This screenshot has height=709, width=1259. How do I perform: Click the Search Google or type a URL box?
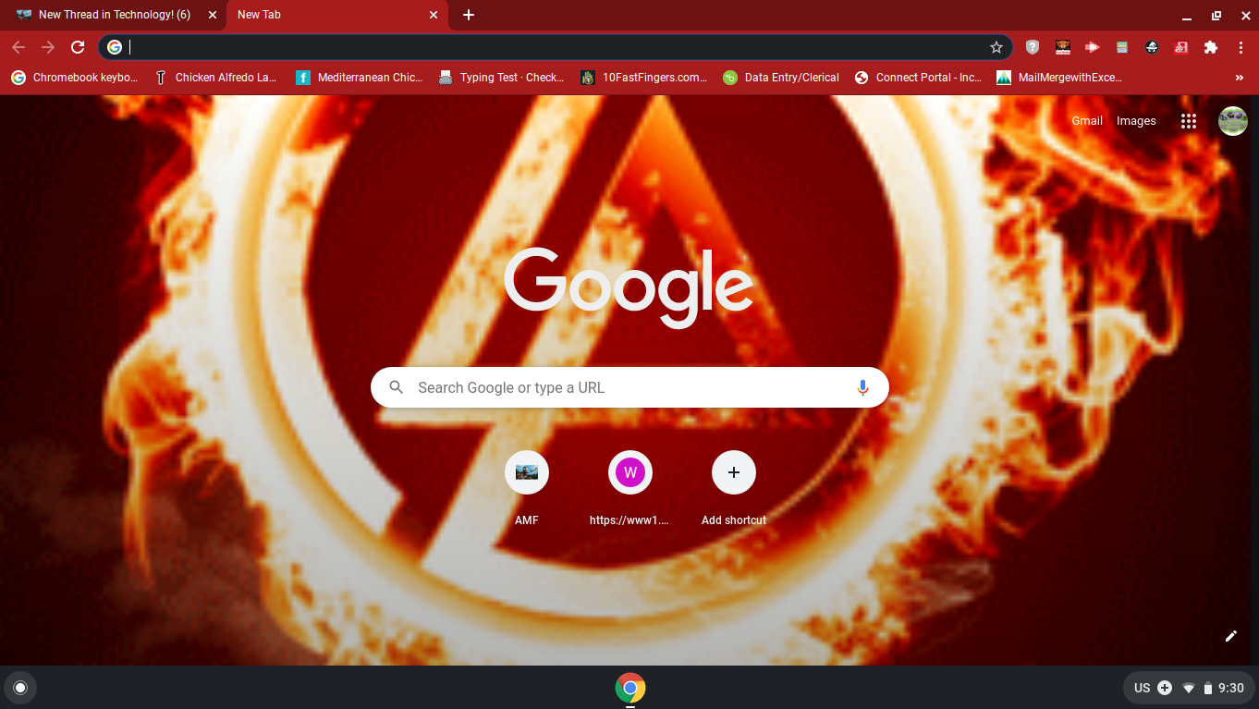(x=629, y=387)
